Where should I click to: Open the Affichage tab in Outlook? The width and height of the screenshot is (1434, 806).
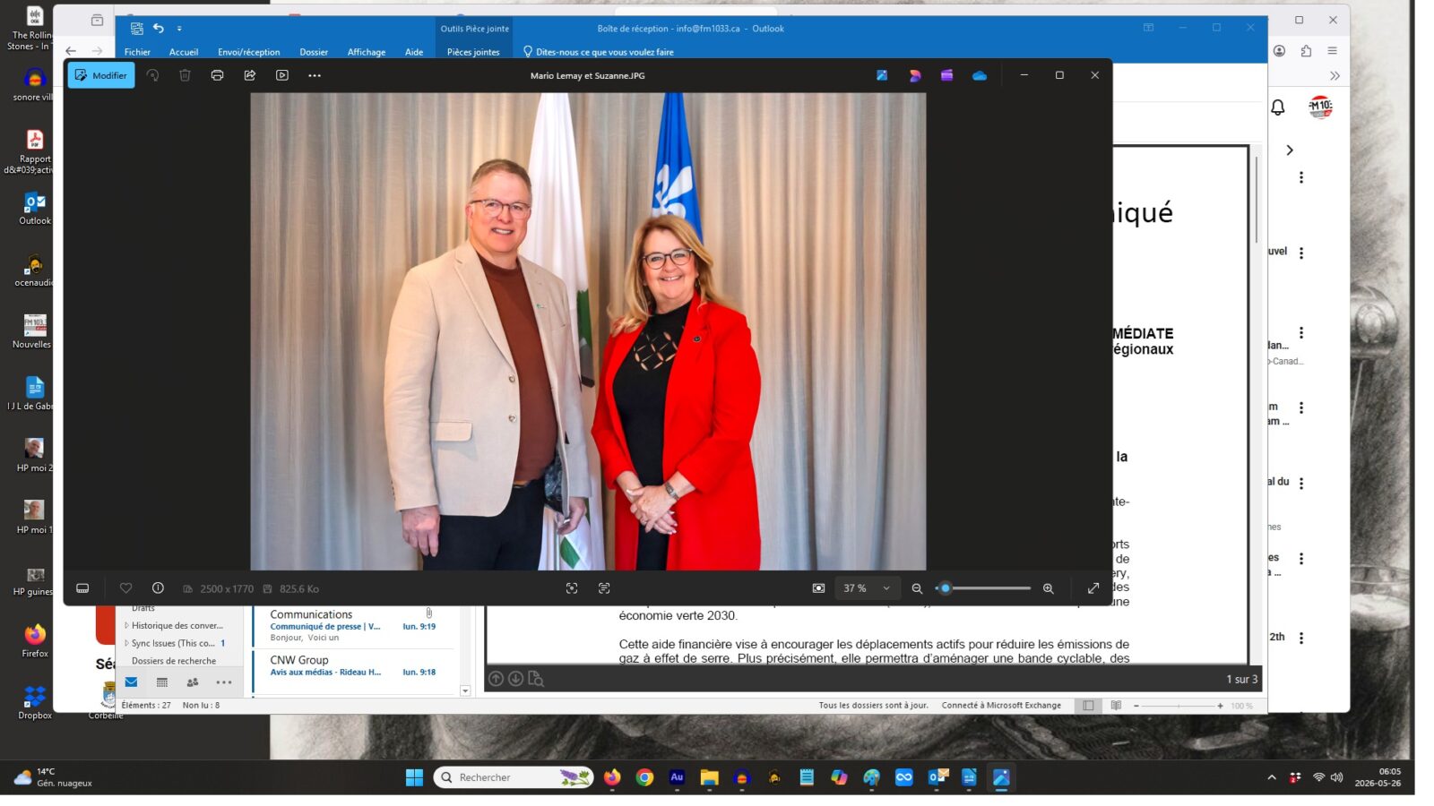point(367,52)
